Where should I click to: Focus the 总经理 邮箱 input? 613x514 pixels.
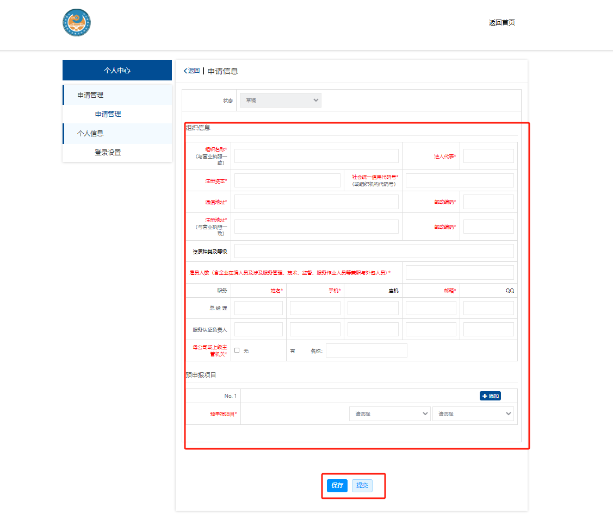pos(431,308)
